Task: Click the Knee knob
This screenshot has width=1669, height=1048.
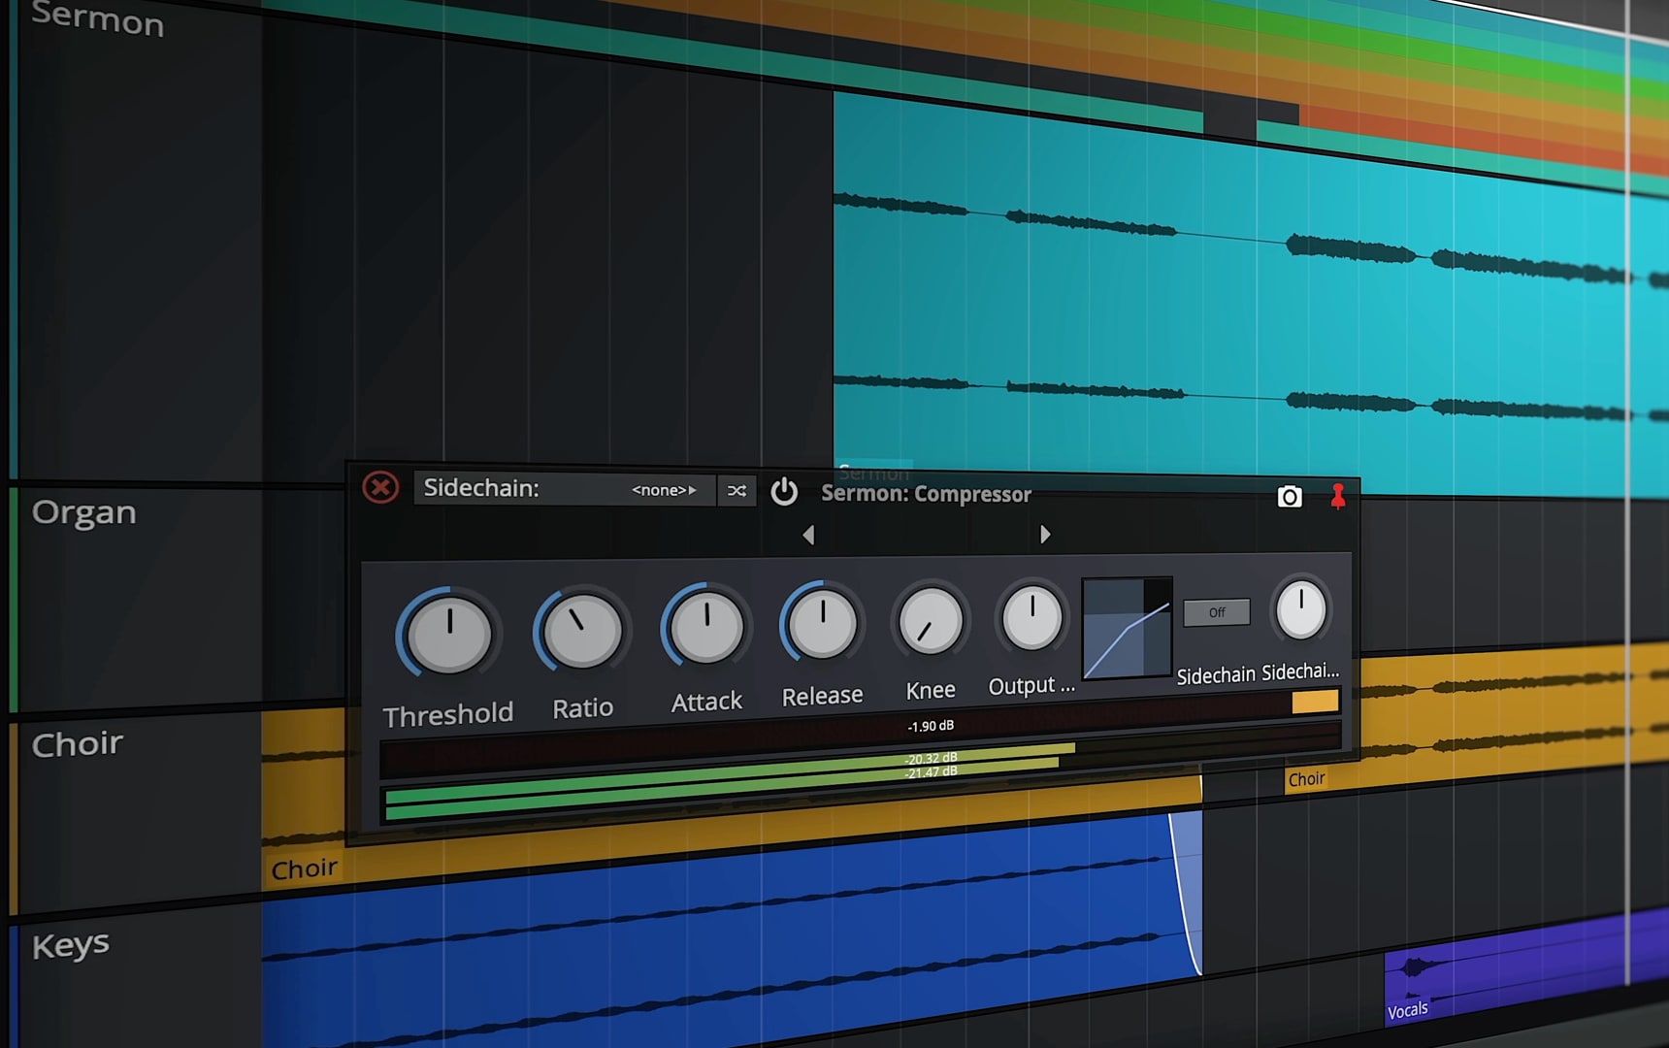Action: (x=931, y=620)
